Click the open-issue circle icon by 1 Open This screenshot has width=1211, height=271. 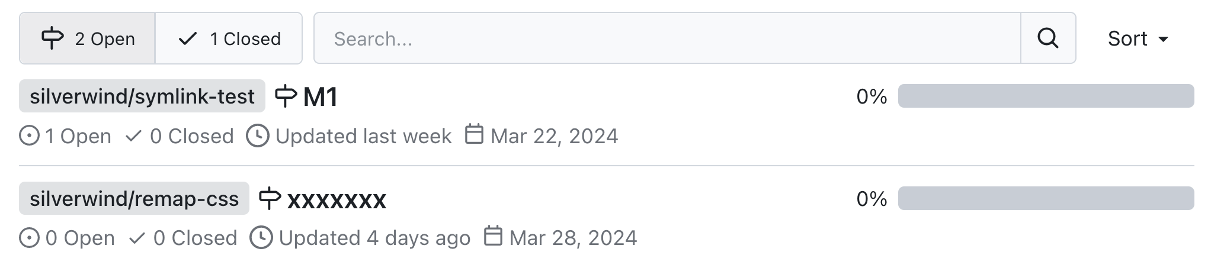(29, 136)
